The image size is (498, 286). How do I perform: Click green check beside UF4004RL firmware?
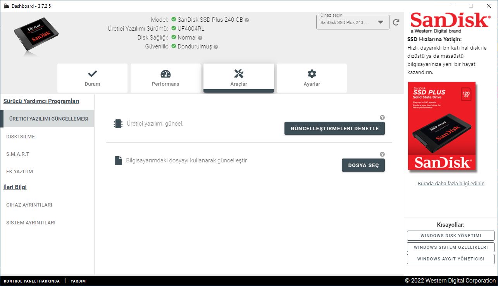(x=174, y=28)
